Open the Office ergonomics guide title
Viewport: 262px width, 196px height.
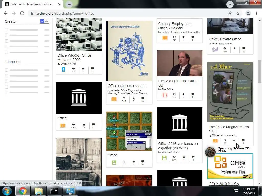(127, 86)
